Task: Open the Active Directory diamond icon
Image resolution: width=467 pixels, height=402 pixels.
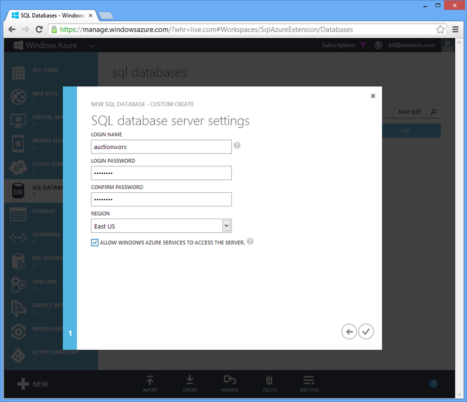Action: click(x=18, y=355)
